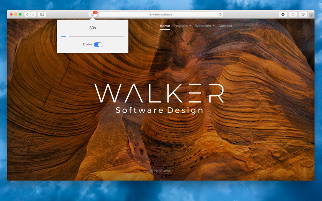The image size is (322, 201).
Task: Open the auto-refresh extension icon
Action: (93, 14)
